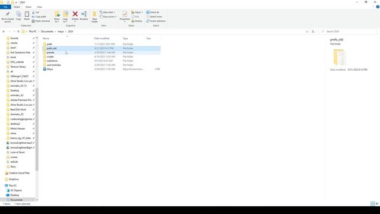380x214 pixels.
Task: Click the navigation pane scroll down arrow
Action: pyautogui.click(x=37, y=200)
